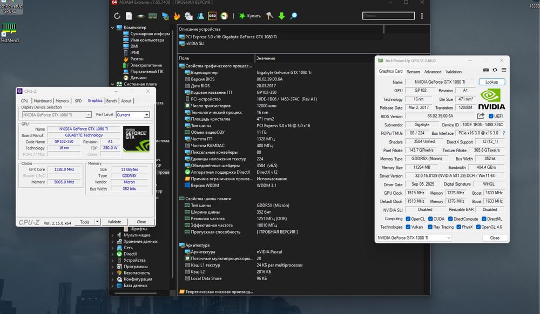
Task: Click the gear system icon in AIDA64 toolbar
Action: coord(188,16)
